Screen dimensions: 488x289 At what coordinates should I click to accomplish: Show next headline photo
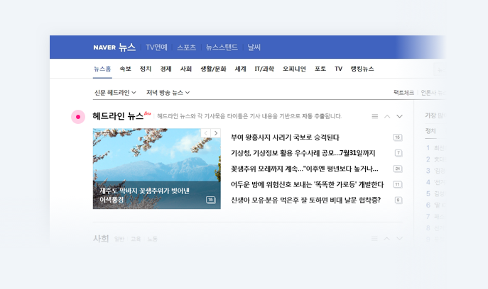pyautogui.click(x=216, y=133)
